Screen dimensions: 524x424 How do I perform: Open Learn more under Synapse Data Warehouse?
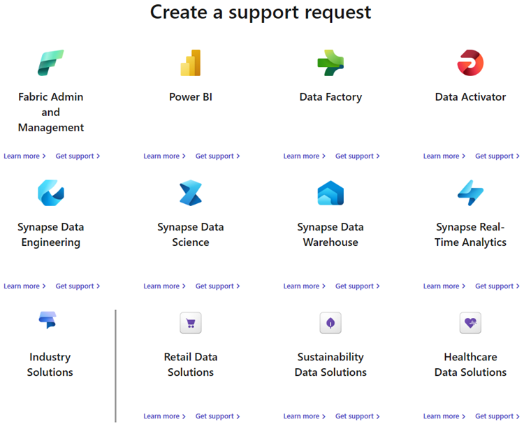click(x=304, y=286)
